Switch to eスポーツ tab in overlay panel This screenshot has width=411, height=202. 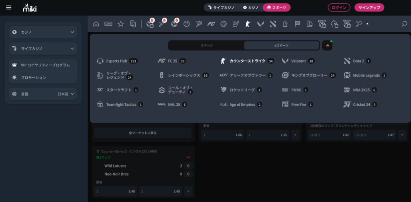pos(281,45)
